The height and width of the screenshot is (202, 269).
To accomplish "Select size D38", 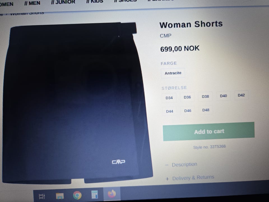I will [x=205, y=97].
